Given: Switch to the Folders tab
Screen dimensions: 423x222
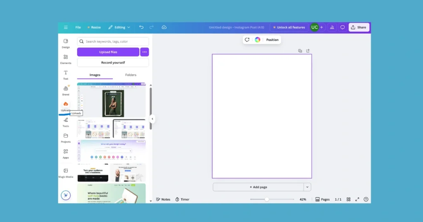Looking at the screenshot, I should click(131, 75).
